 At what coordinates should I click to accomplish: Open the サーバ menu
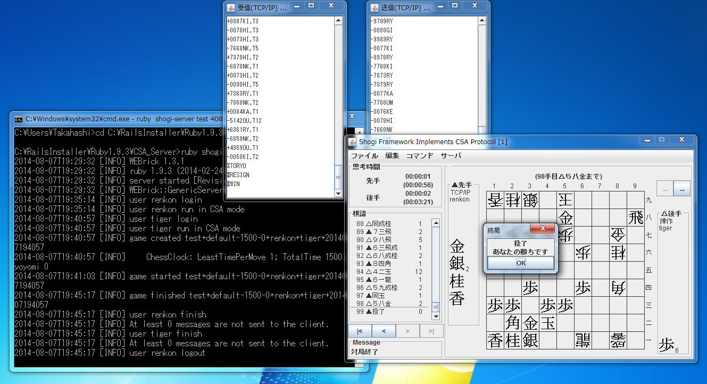[x=451, y=156]
